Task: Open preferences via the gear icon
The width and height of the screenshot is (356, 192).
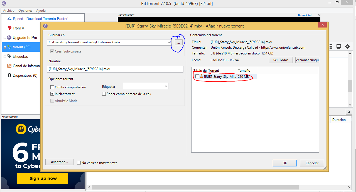Action: point(347,46)
